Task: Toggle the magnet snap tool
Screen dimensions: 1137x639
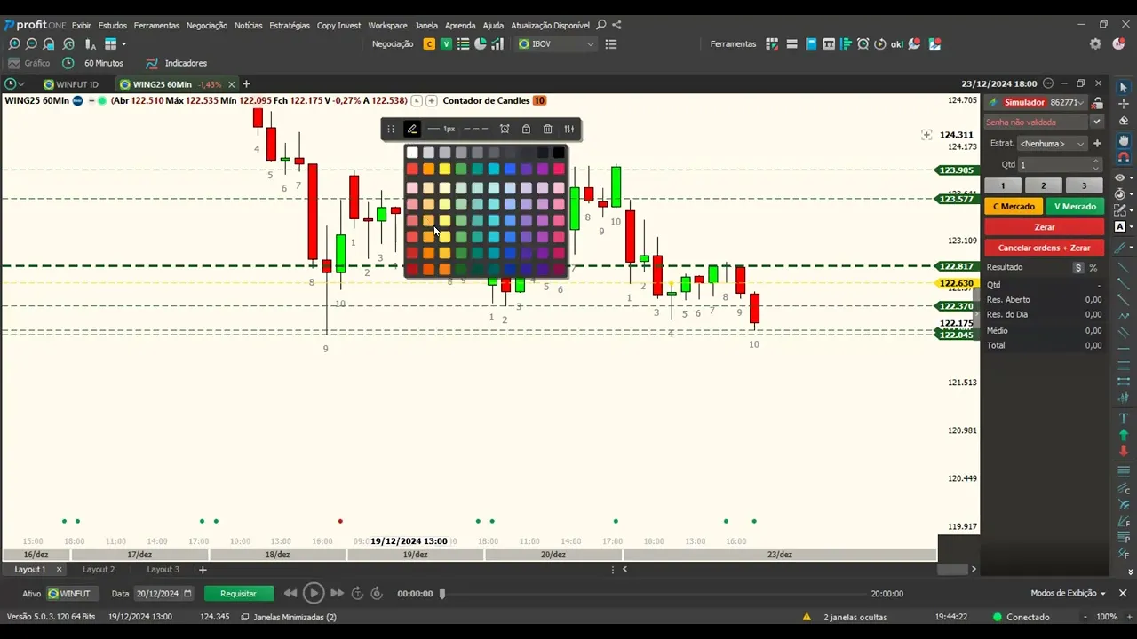Action: click(1123, 157)
